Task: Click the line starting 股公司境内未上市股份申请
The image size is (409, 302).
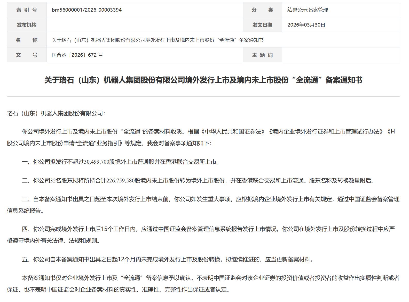Action: pos(109,143)
